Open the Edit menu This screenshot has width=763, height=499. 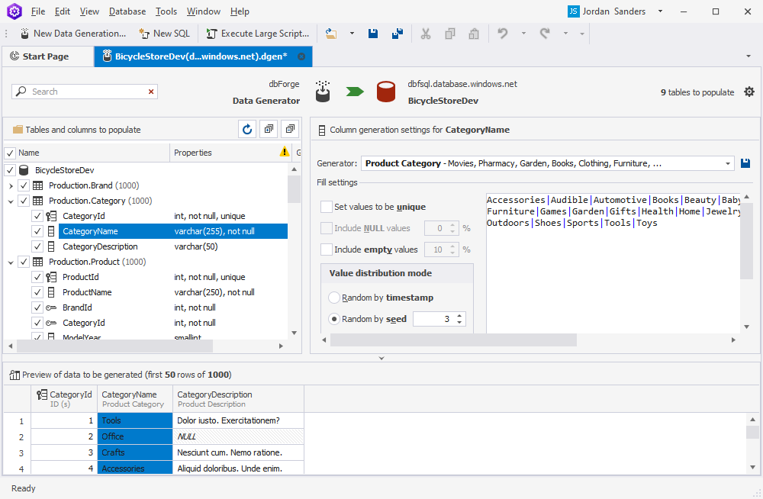63,11
